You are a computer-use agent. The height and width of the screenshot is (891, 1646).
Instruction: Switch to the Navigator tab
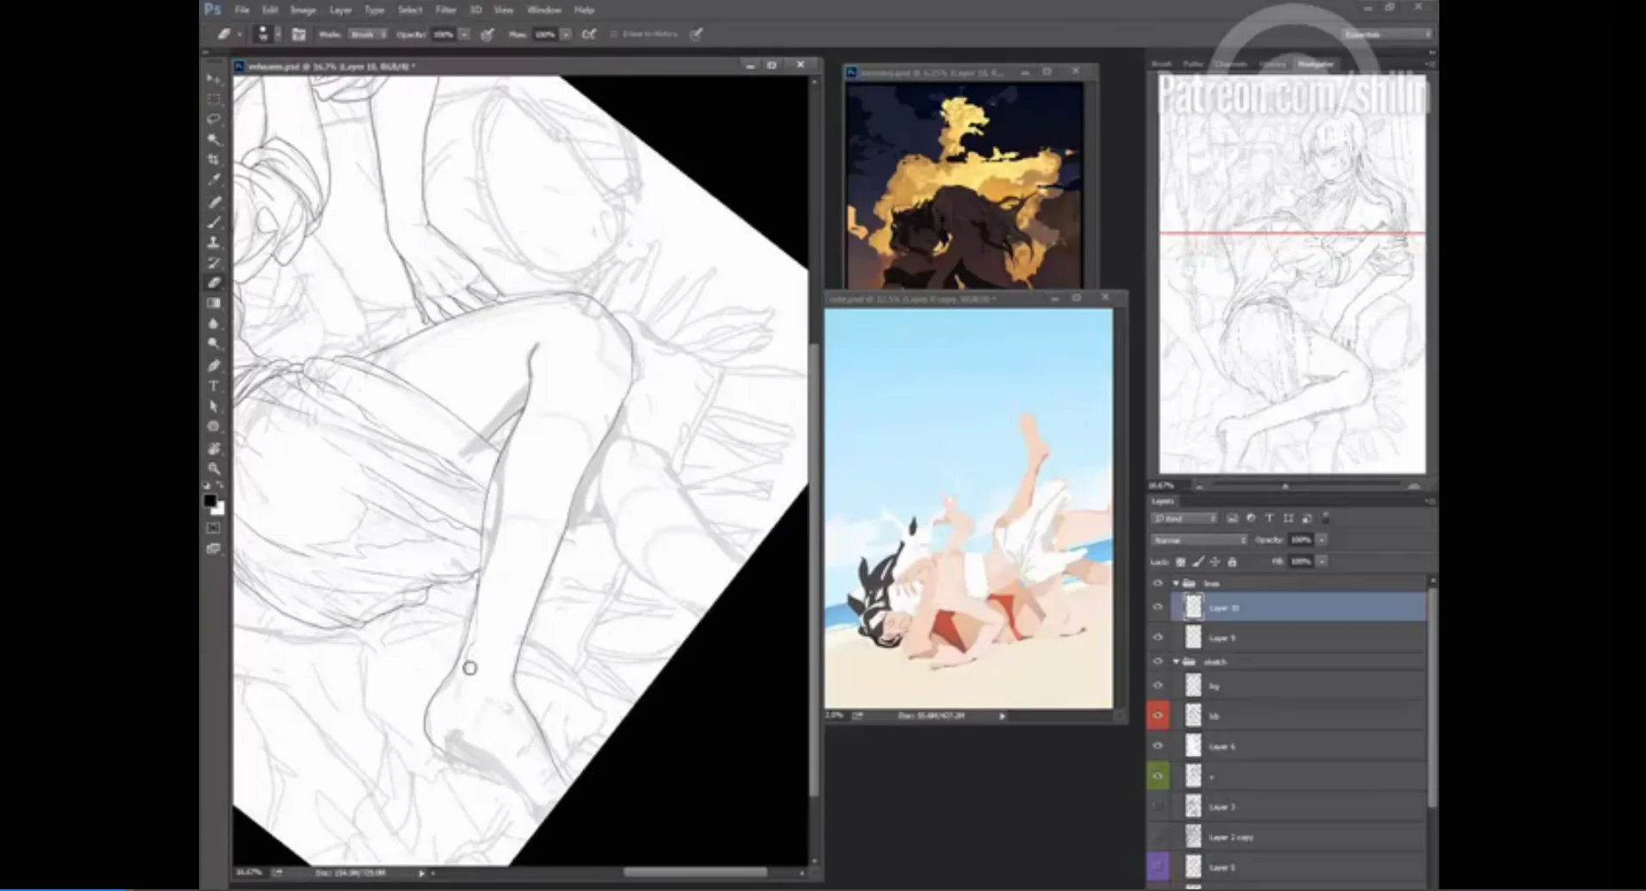(x=1315, y=64)
